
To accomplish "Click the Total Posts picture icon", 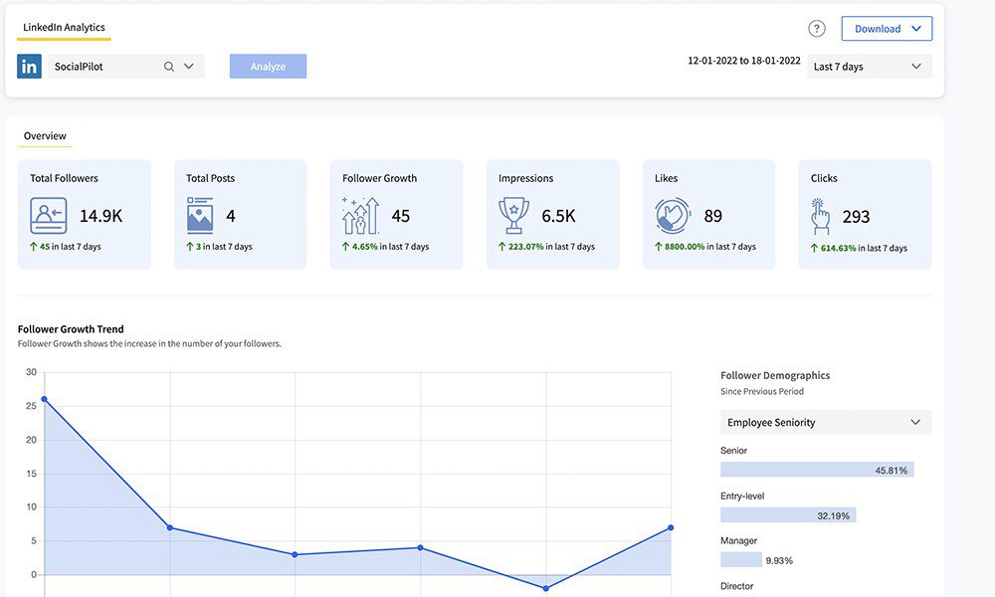I will pos(201,213).
